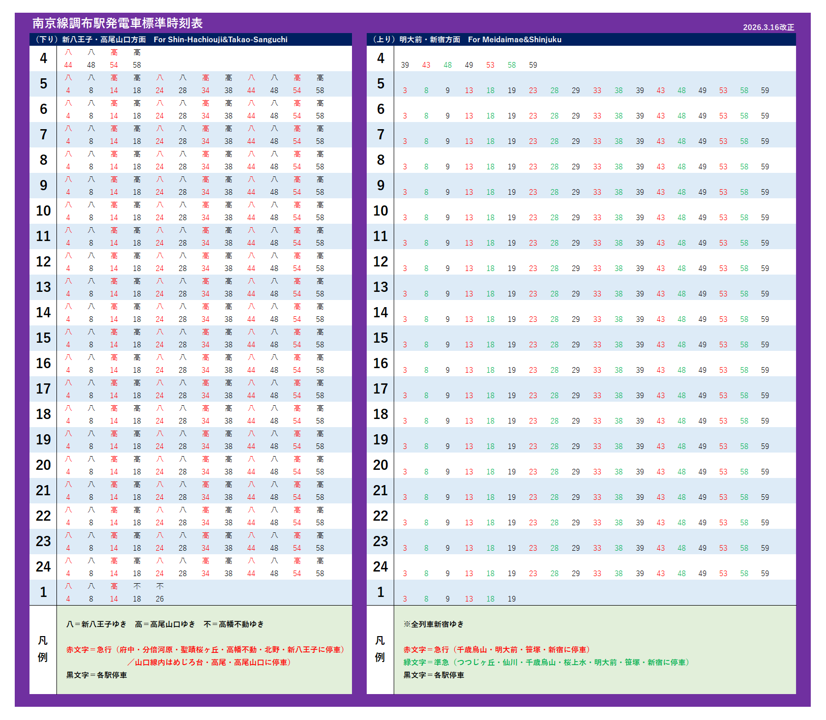Click the upbound red 赤文字＝急行 legend line
Screen dimensions: 826x720
(x=497, y=650)
